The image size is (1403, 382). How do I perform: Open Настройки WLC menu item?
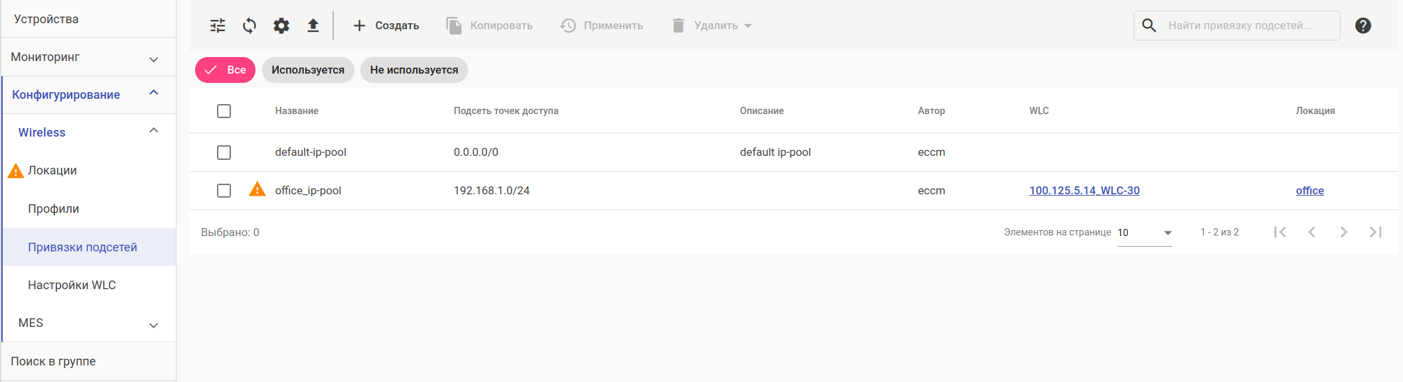(72, 285)
